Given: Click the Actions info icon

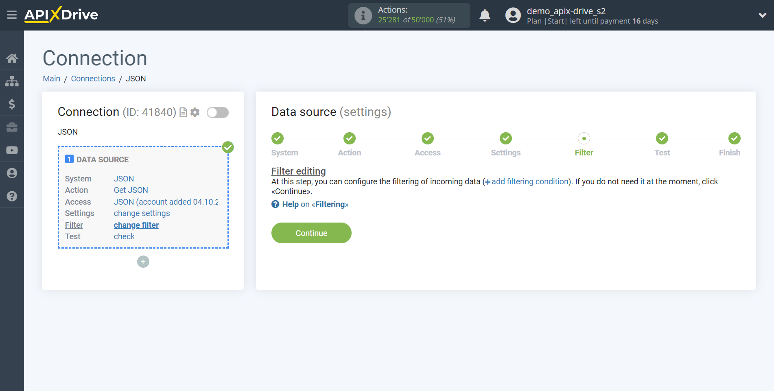Looking at the screenshot, I should [x=363, y=15].
